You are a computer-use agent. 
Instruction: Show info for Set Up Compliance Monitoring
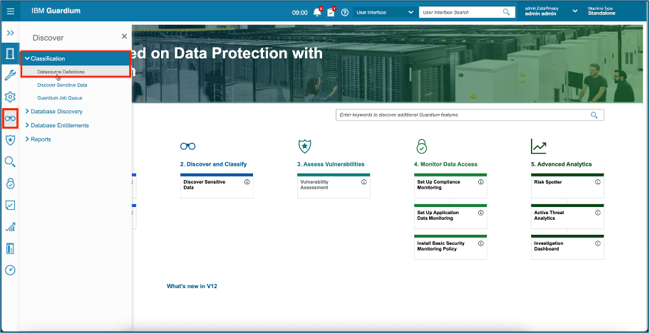click(481, 182)
